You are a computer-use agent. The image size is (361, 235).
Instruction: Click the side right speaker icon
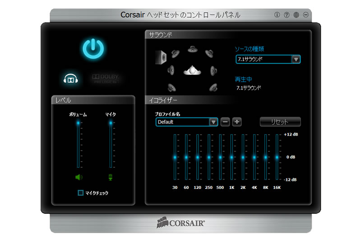(x=213, y=71)
